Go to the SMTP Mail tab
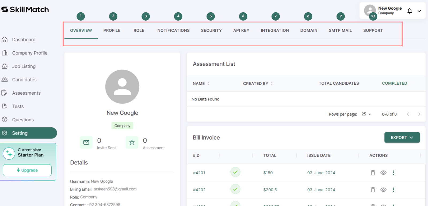Image resolution: width=428 pixels, height=206 pixels. (340, 31)
